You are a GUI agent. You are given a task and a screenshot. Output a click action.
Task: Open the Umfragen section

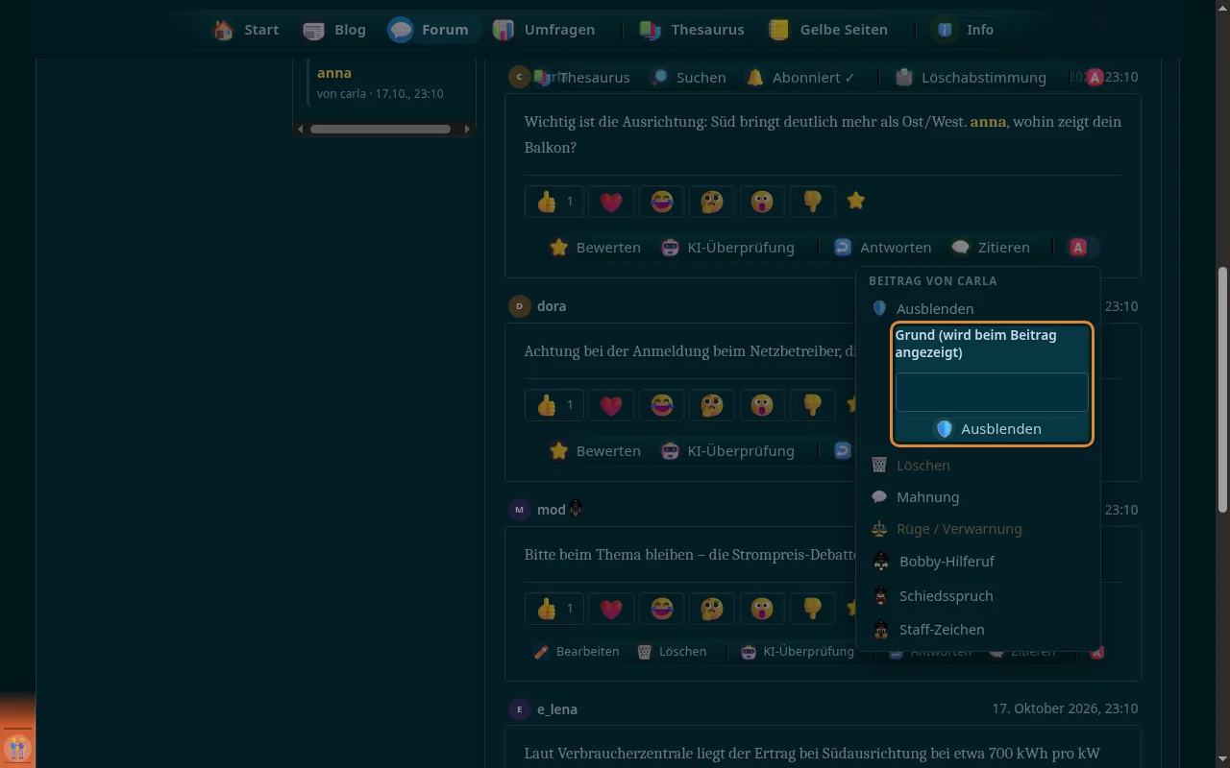point(544,30)
